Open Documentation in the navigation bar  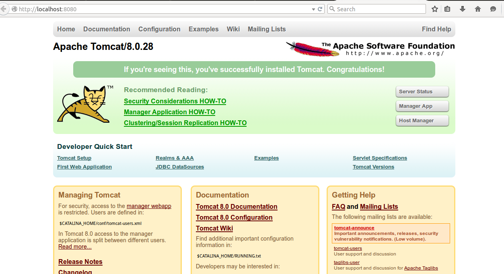(x=107, y=29)
